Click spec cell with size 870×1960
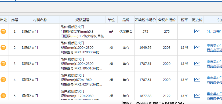The width and height of the screenshot is (222, 104). tap(82, 80)
